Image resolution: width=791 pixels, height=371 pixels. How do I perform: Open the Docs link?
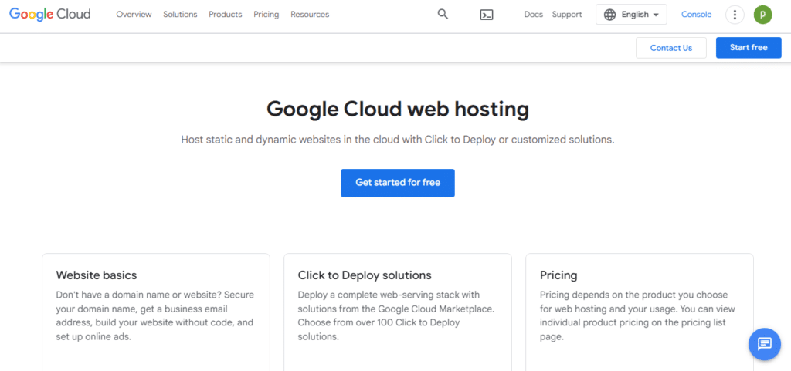click(x=533, y=15)
